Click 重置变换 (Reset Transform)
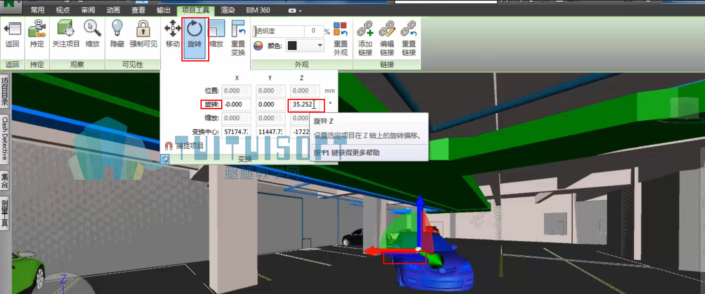The image size is (705, 294). (238, 38)
